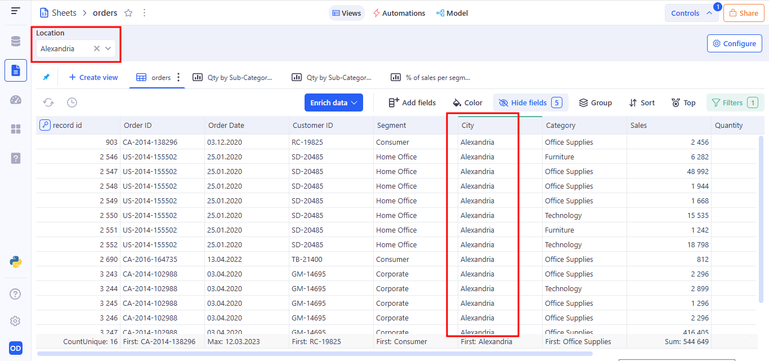The width and height of the screenshot is (769, 361).
Task: Open the Python scripting sidebar icon
Action: coord(15,261)
